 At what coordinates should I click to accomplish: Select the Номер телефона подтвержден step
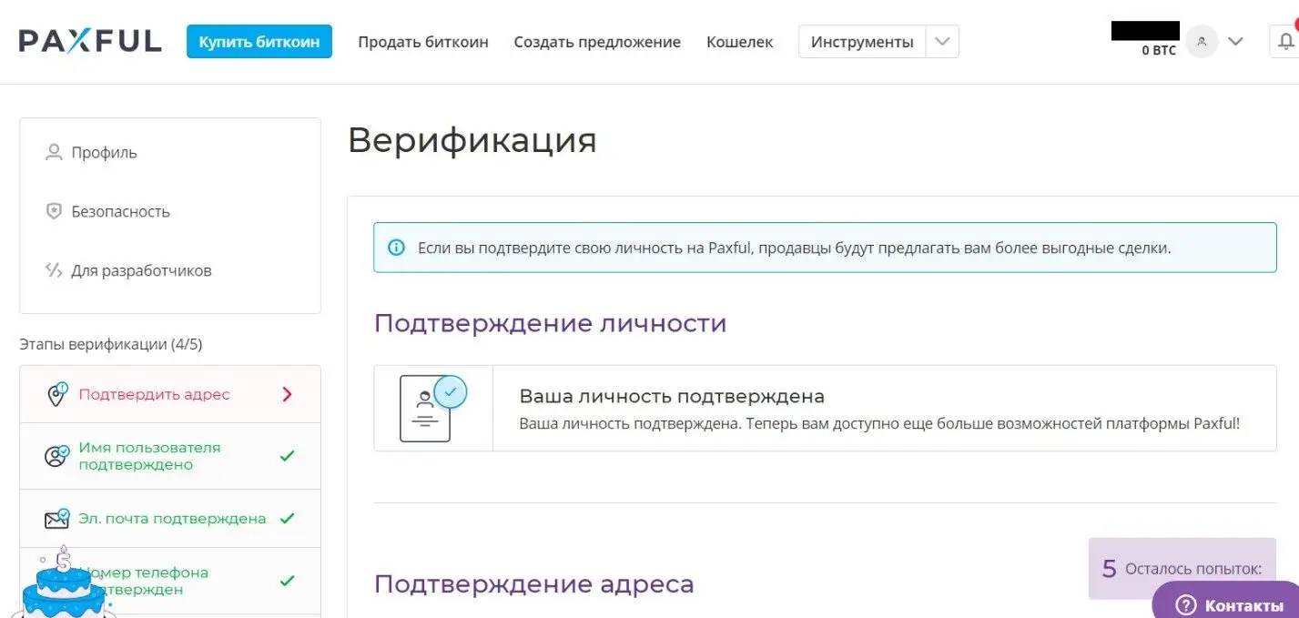coord(170,581)
